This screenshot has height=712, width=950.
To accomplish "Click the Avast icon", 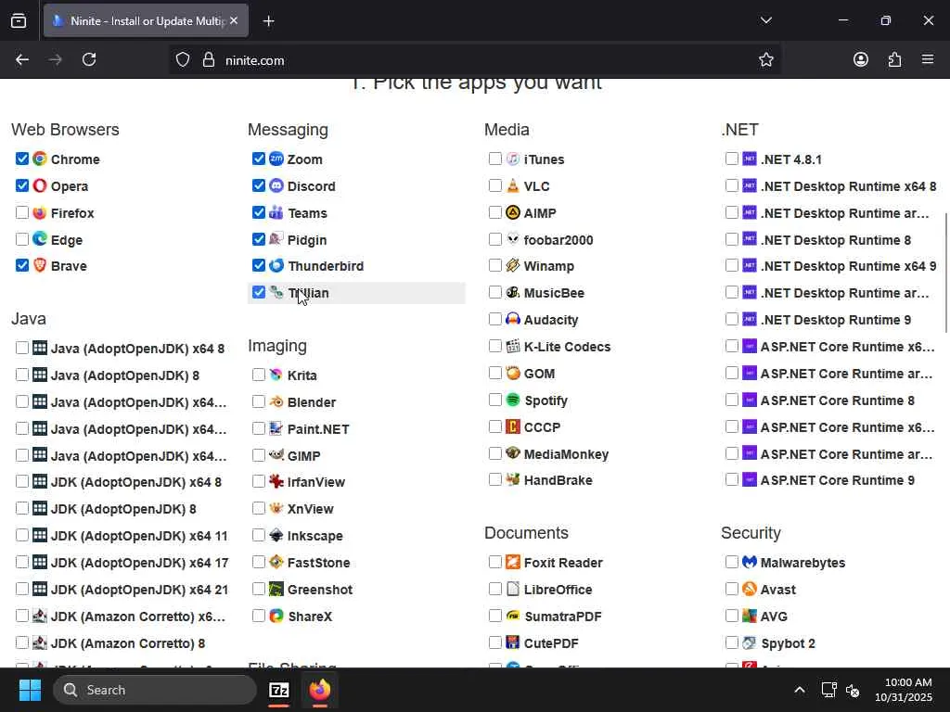I will tap(750, 589).
